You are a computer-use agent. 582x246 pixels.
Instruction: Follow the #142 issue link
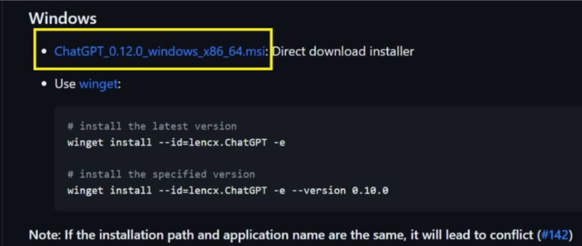coord(555,235)
